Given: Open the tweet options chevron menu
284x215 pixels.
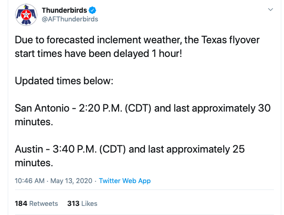Looking at the screenshot, I should [270, 10].
